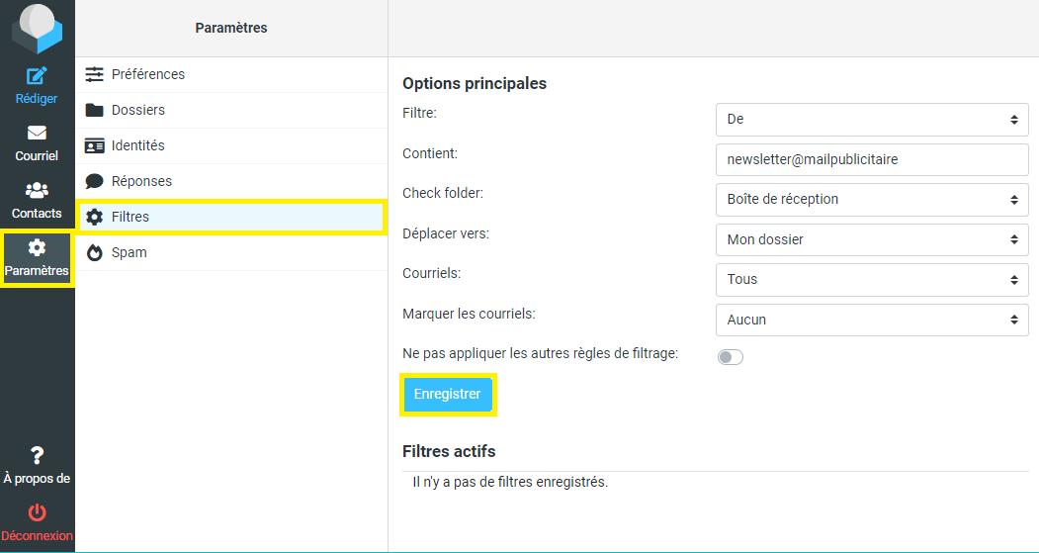The width and height of the screenshot is (1039, 553).
Task: Open the Contacts people icon
Action: point(38,191)
